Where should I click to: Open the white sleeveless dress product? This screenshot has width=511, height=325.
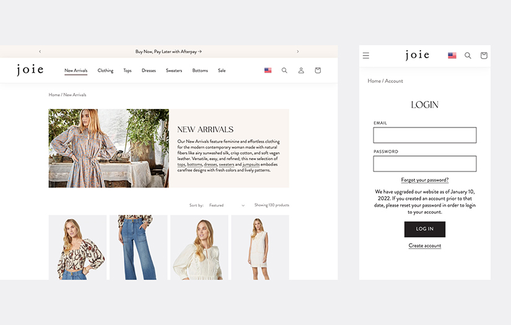260,248
